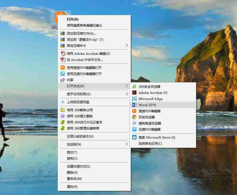The image size is (237, 195).
Task: Select 使用 Adobe Acrobat 编辑(D) entry
Action: (94, 53)
